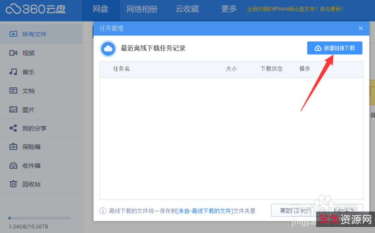The width and height of the screenshot is (375, 233).
Task: Click the 收件箱 inbox icon
Action: [13, 165]
